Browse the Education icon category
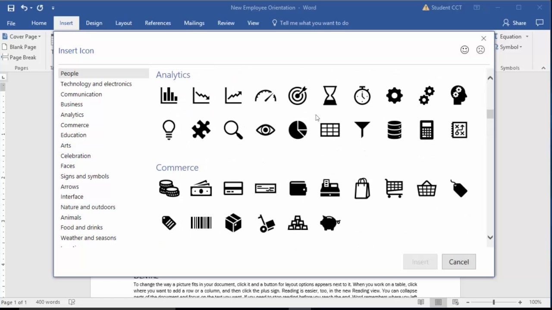This screenshot has height=310, width=552. point(73,135)
